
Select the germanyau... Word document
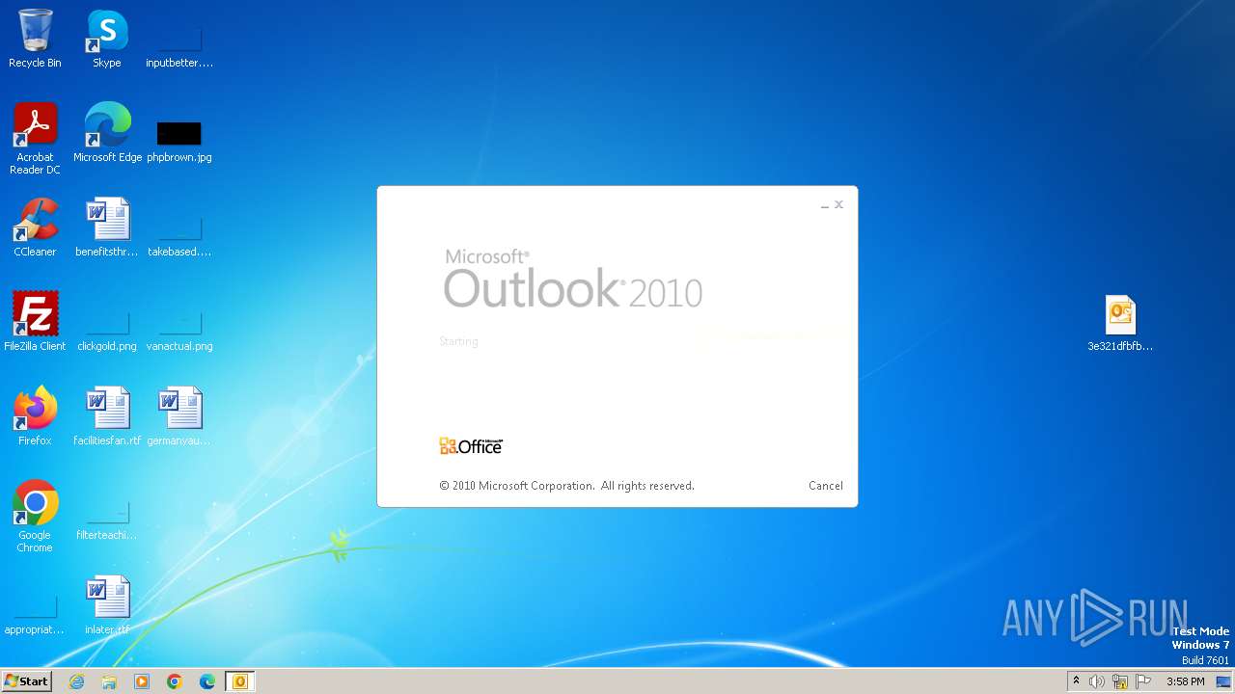pos(179,416)
